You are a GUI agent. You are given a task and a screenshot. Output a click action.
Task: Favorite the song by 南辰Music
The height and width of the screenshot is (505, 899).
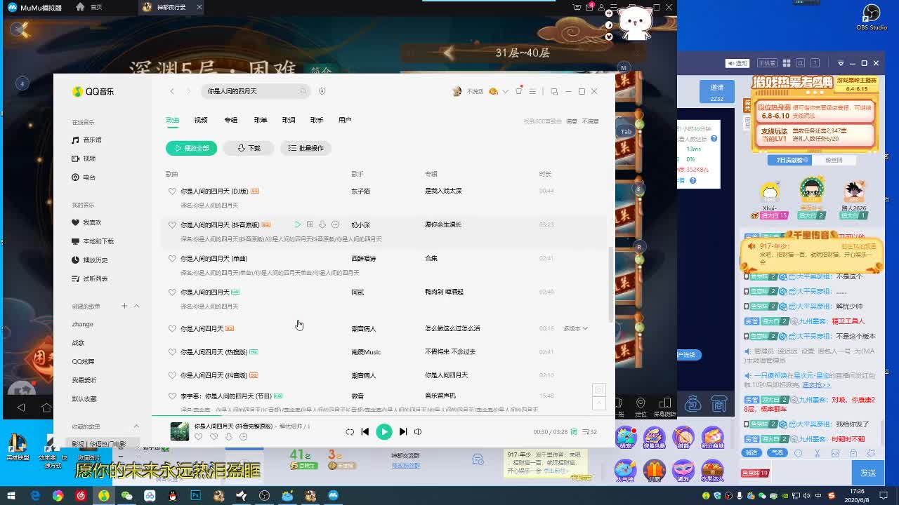tap(172, 351)
